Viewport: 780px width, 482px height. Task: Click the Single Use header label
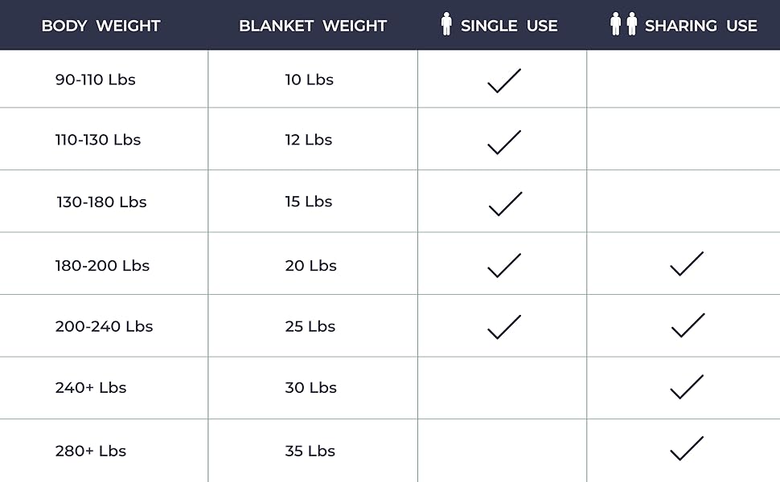tap(509, 26)
